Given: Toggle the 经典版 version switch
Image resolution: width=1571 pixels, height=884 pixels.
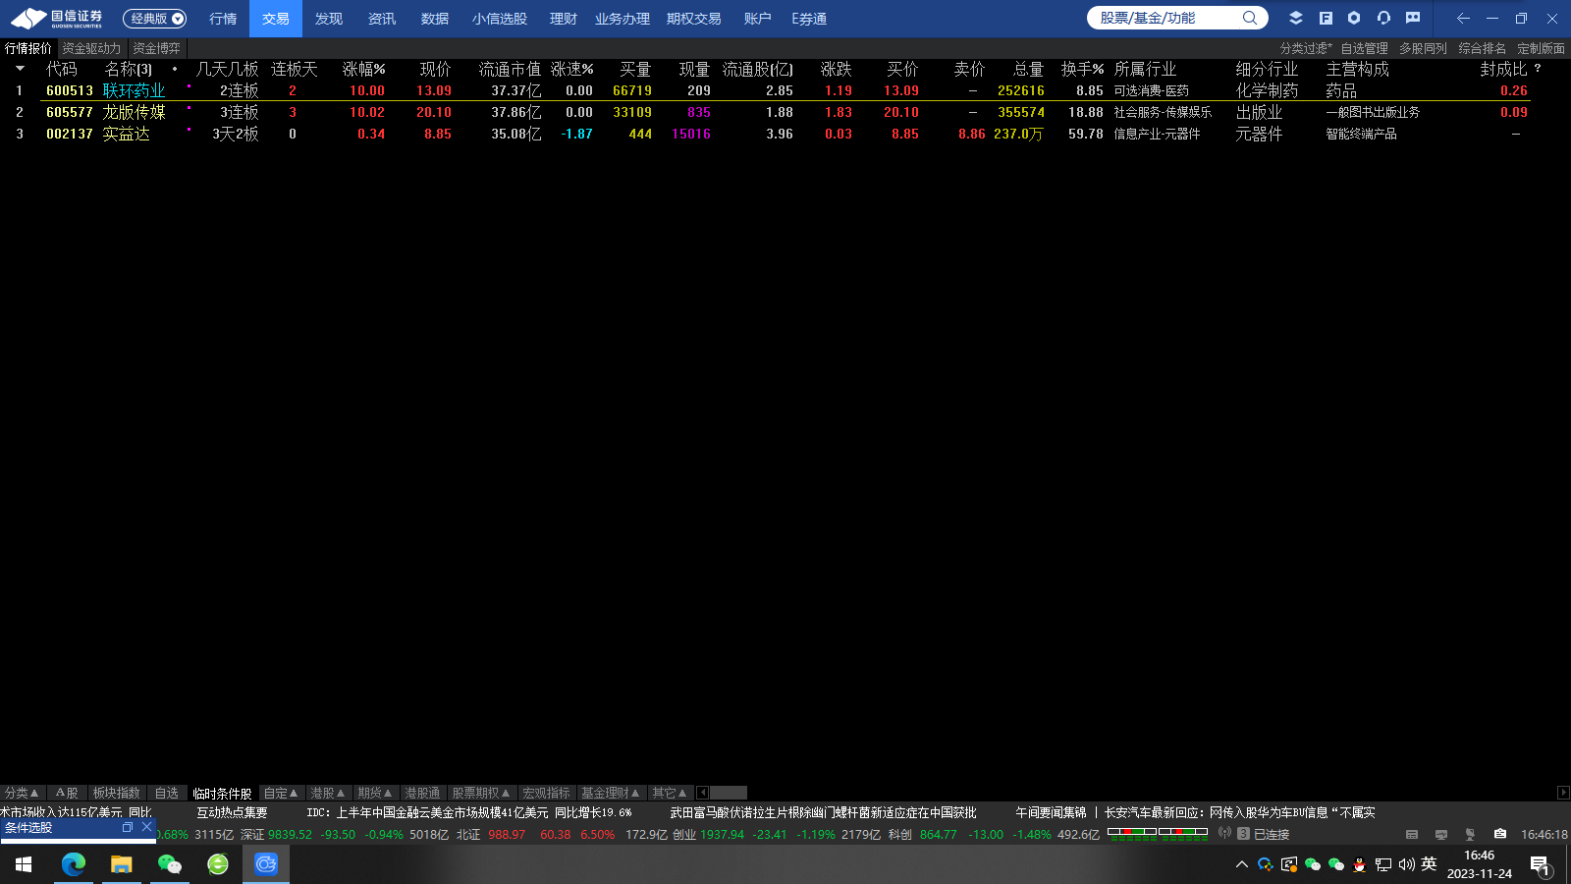Looking at the screenshot, I should (x=154, y=19).
